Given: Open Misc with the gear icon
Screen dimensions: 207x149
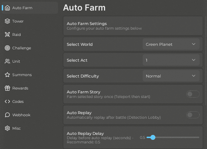Looking at the screenshot, I should (7, 128).
